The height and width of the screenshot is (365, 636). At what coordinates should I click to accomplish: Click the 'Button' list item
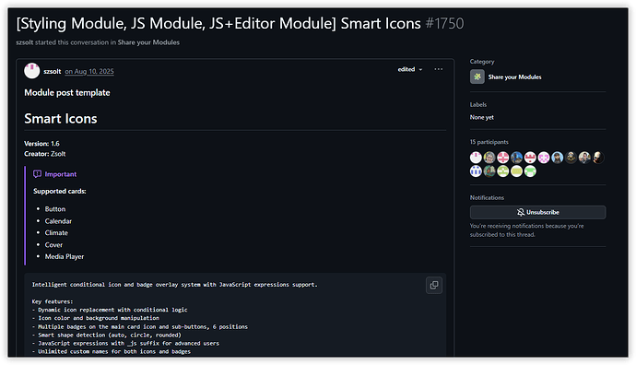pos(55,209)
